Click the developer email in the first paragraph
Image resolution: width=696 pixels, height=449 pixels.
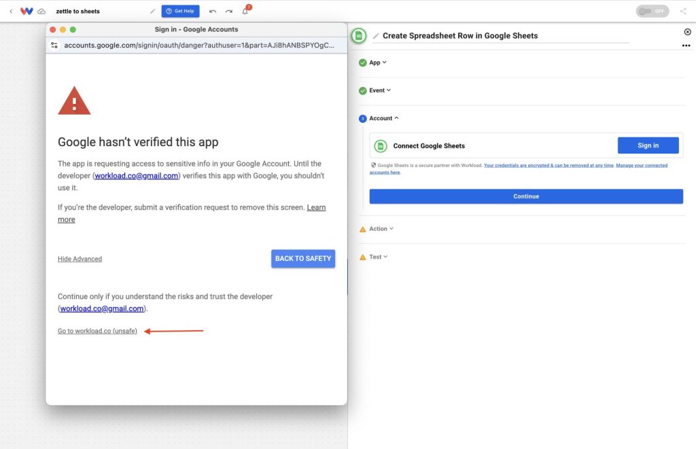(136, 176)
